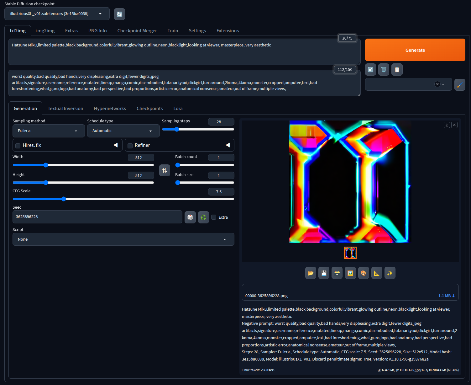Enable the Hires. fix checkbox

(x=18, y=146)
